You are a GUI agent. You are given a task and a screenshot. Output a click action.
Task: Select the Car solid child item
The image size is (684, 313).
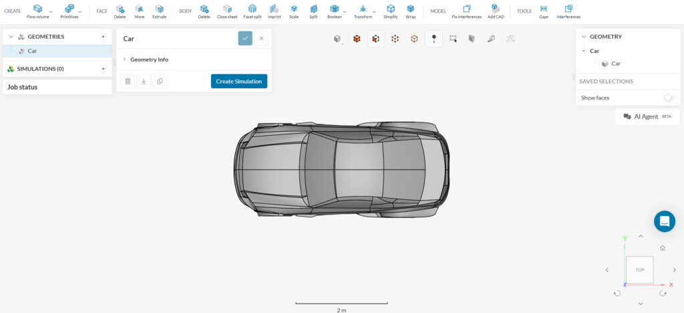615,64
